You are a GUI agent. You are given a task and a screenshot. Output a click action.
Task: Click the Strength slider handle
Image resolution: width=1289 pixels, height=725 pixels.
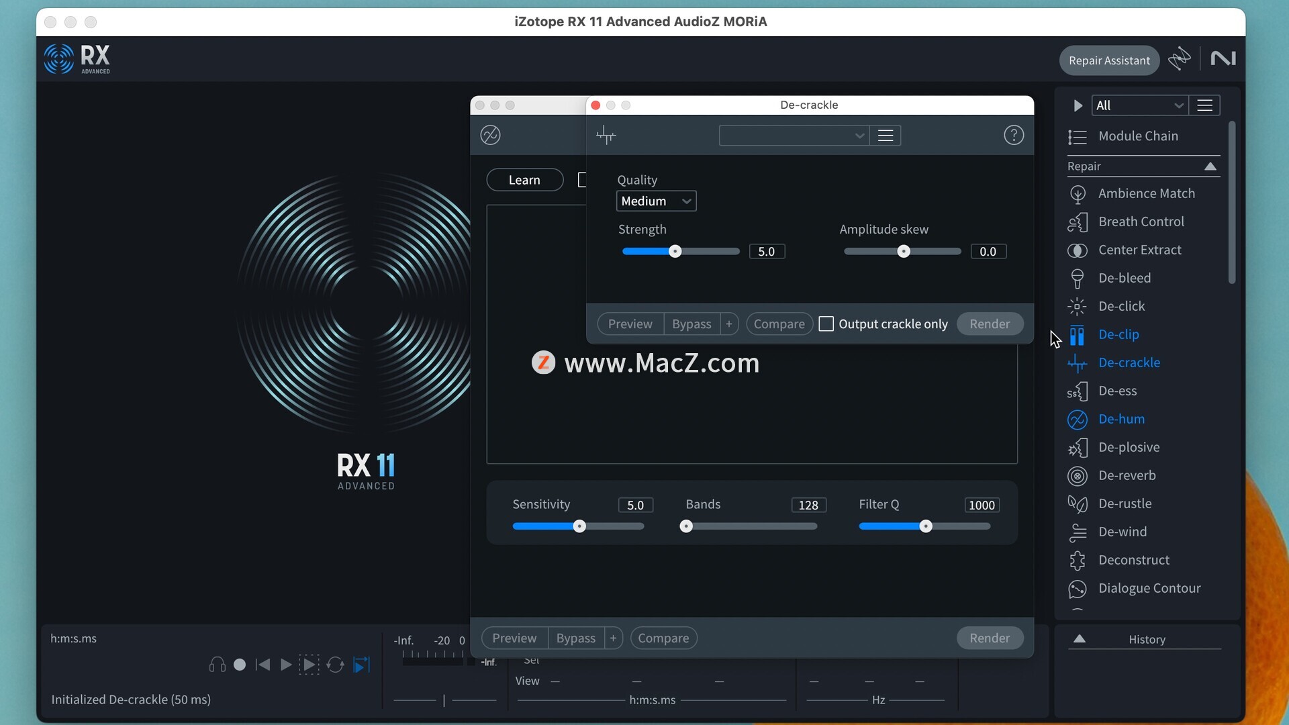pyautogui.click(x=675, y=252)
